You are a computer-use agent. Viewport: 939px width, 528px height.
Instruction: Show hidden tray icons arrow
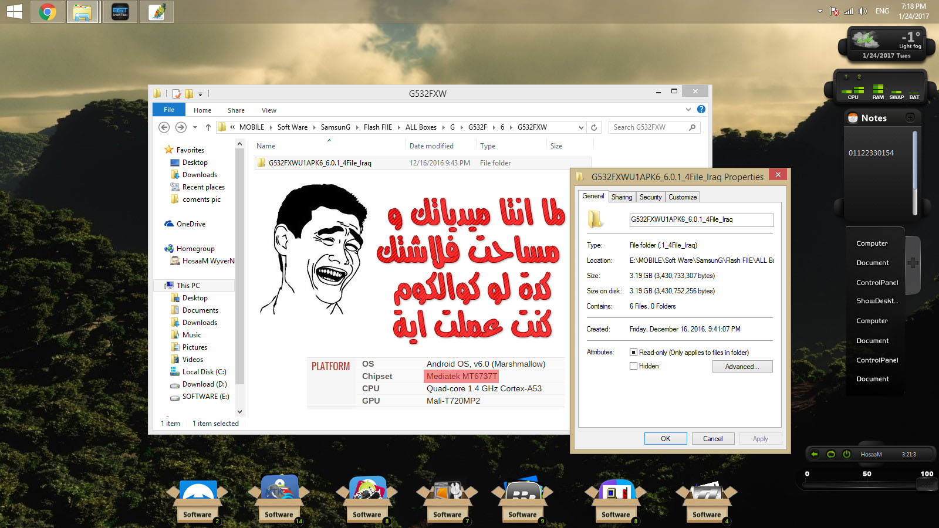[820, 11]
